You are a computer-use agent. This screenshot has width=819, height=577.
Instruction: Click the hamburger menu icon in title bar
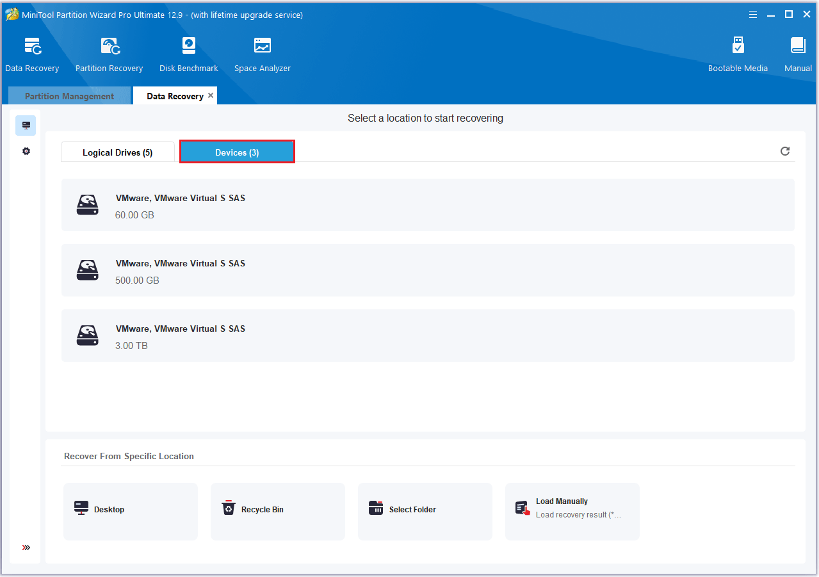(753, 14)
